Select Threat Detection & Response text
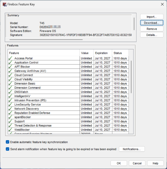 33,126
